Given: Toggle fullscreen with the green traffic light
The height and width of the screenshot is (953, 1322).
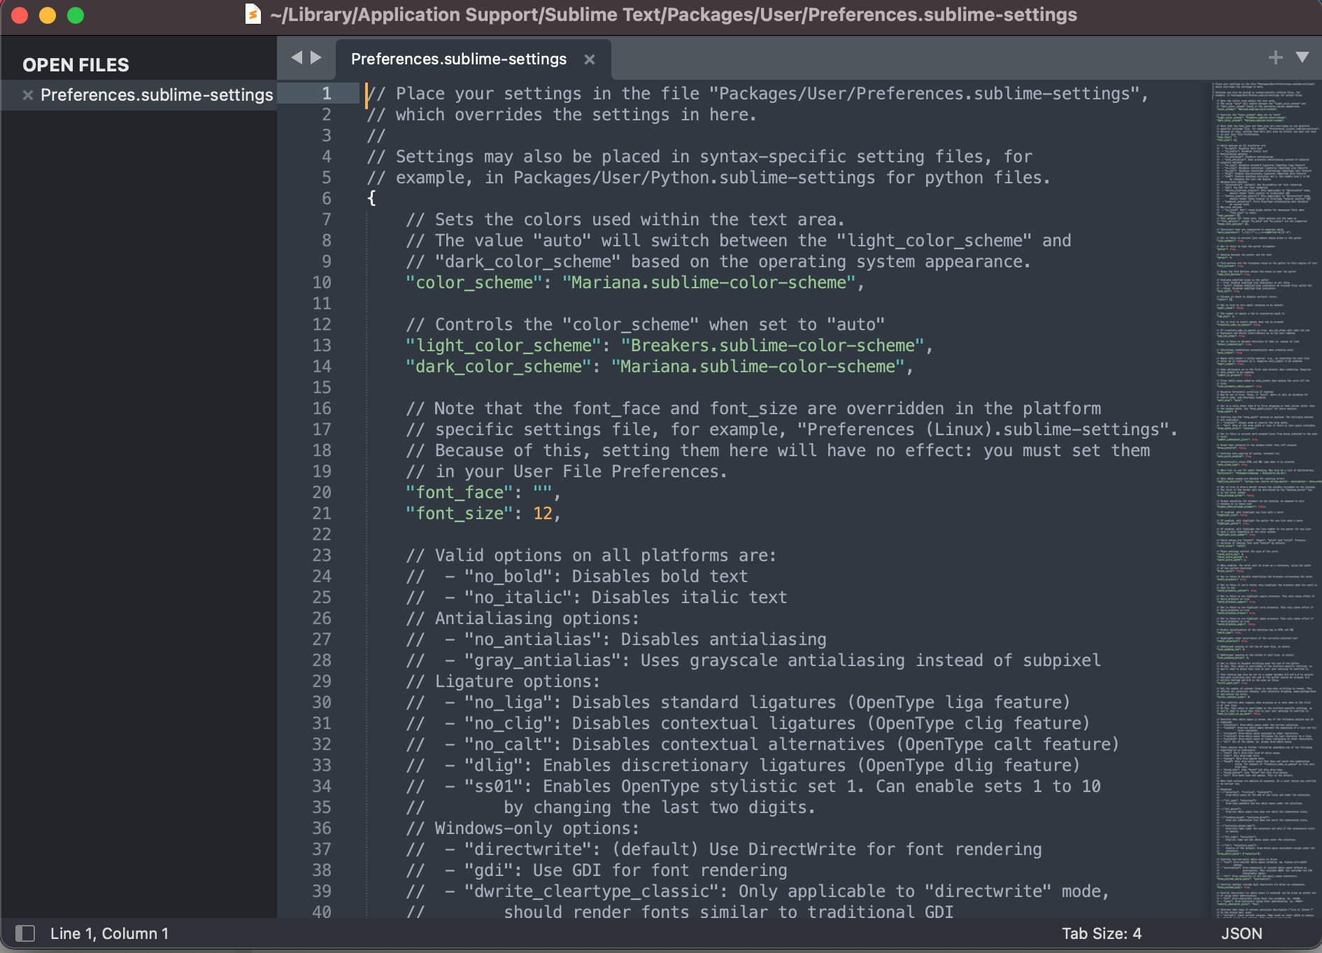Looking at the screenshot, I should [x=77, y=15].
